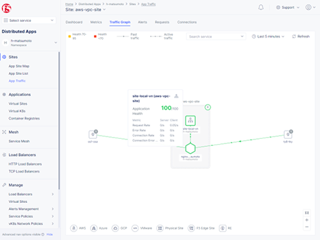Switch to the Metrics tab

(x=96, y=22)
